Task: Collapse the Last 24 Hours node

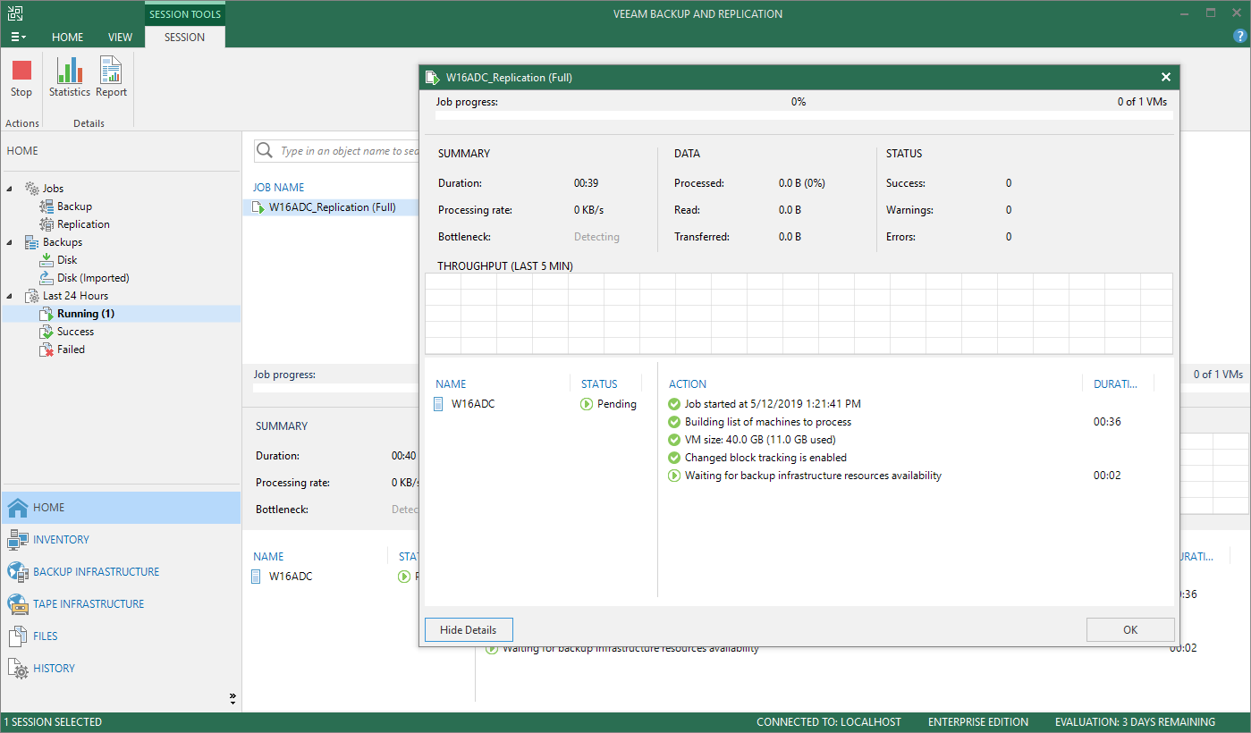Action: tap(10, 296)
